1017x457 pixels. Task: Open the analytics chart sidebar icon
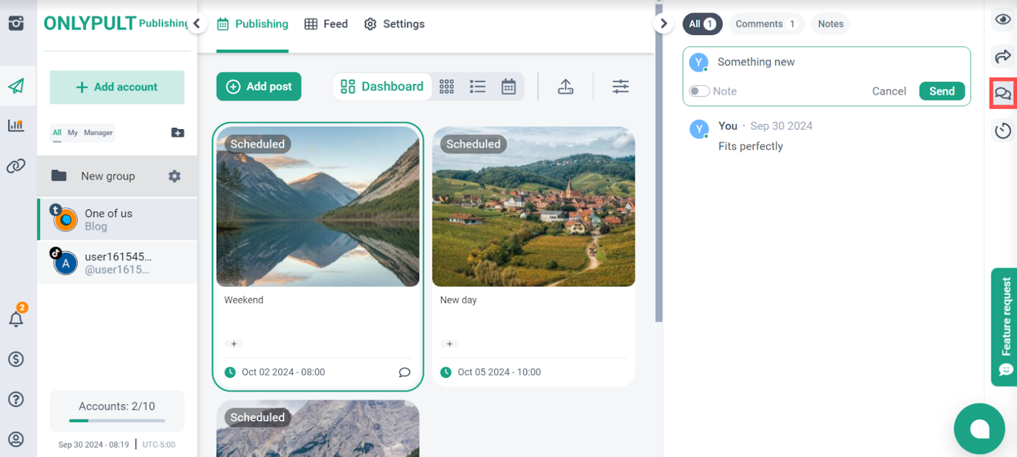[16, 125]
